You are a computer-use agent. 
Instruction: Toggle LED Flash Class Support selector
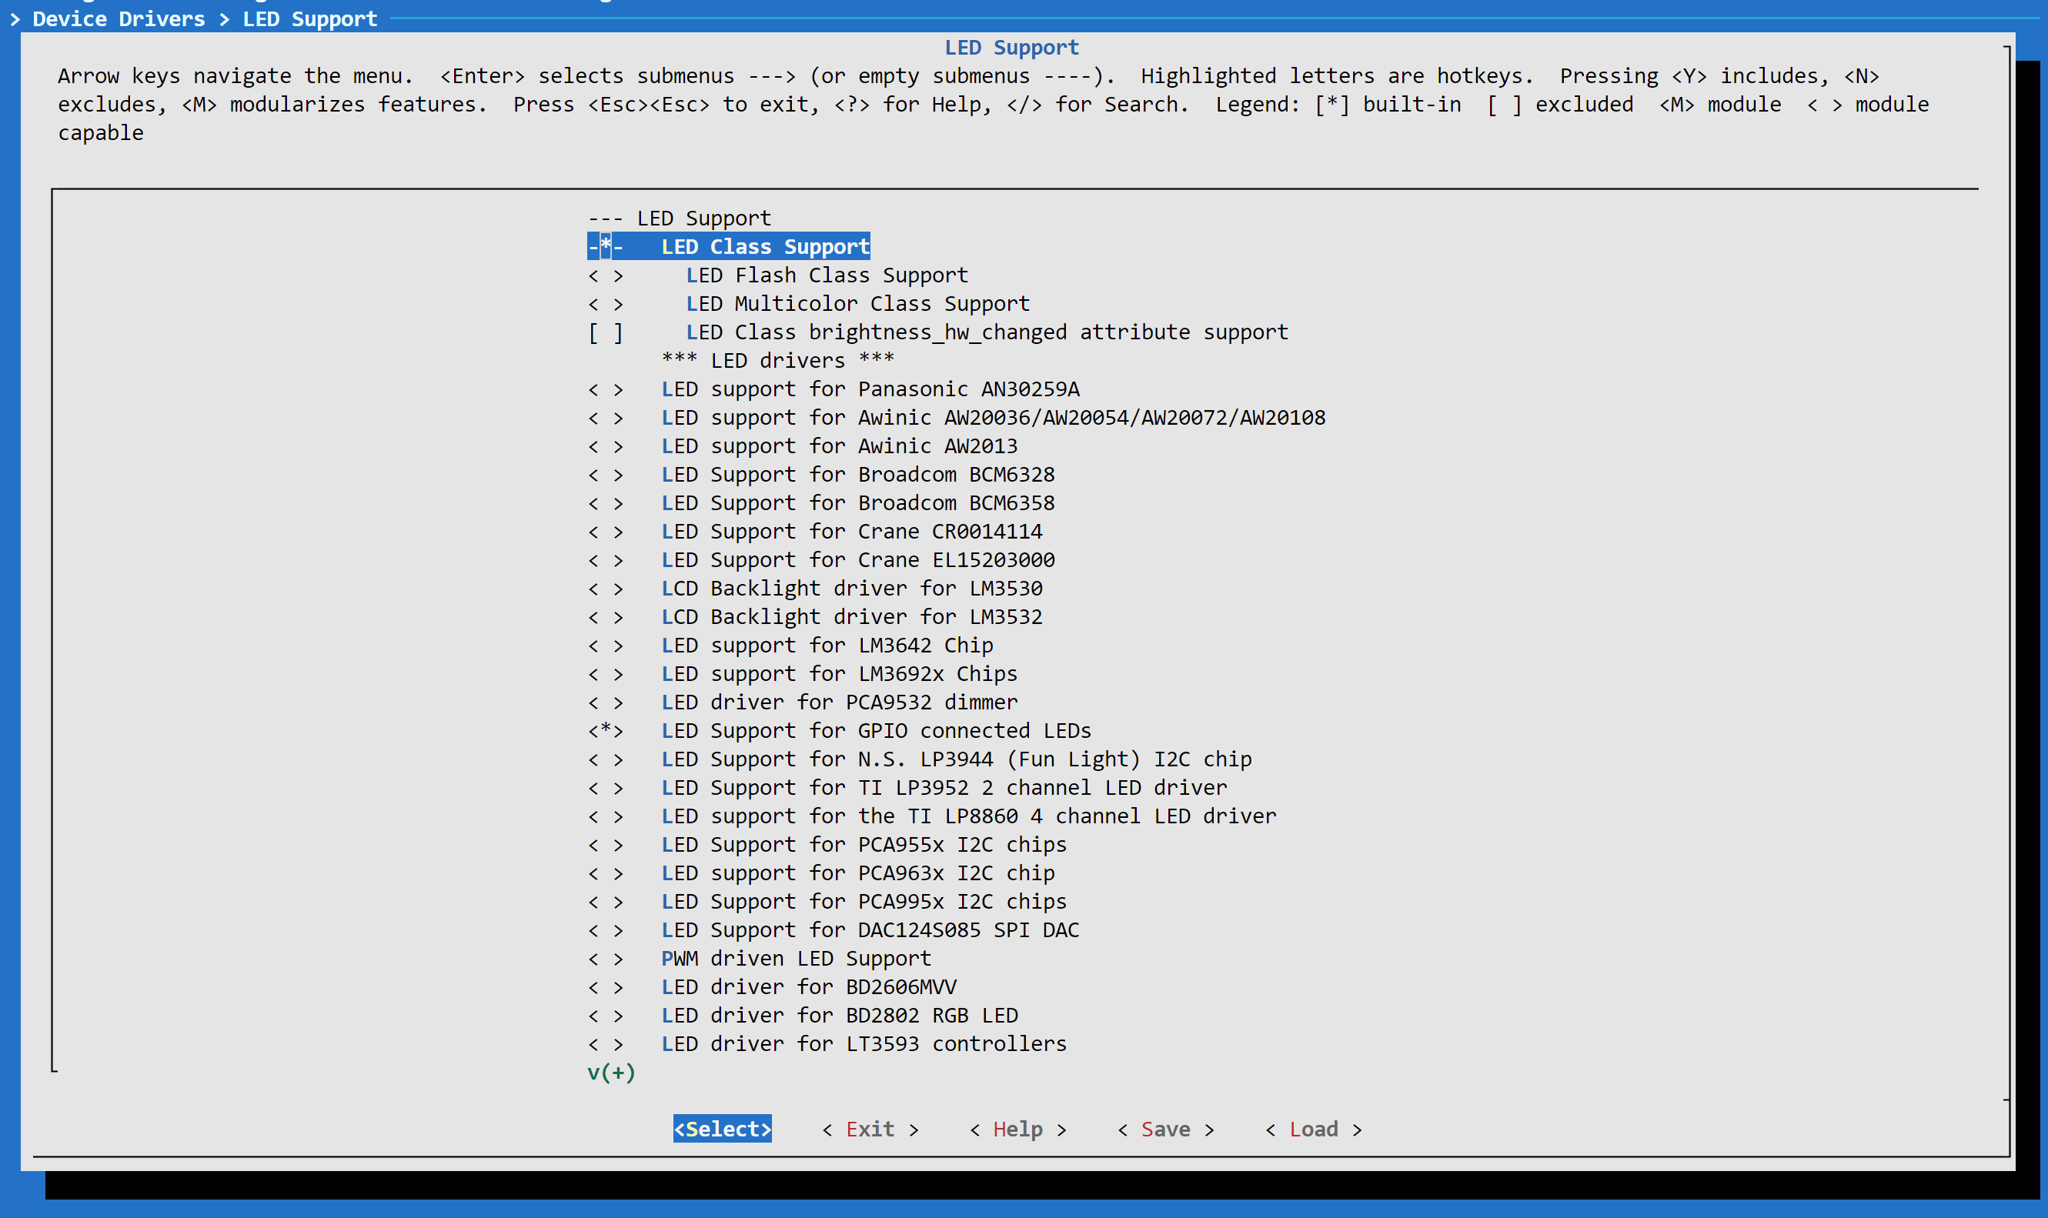pos(606,275)
